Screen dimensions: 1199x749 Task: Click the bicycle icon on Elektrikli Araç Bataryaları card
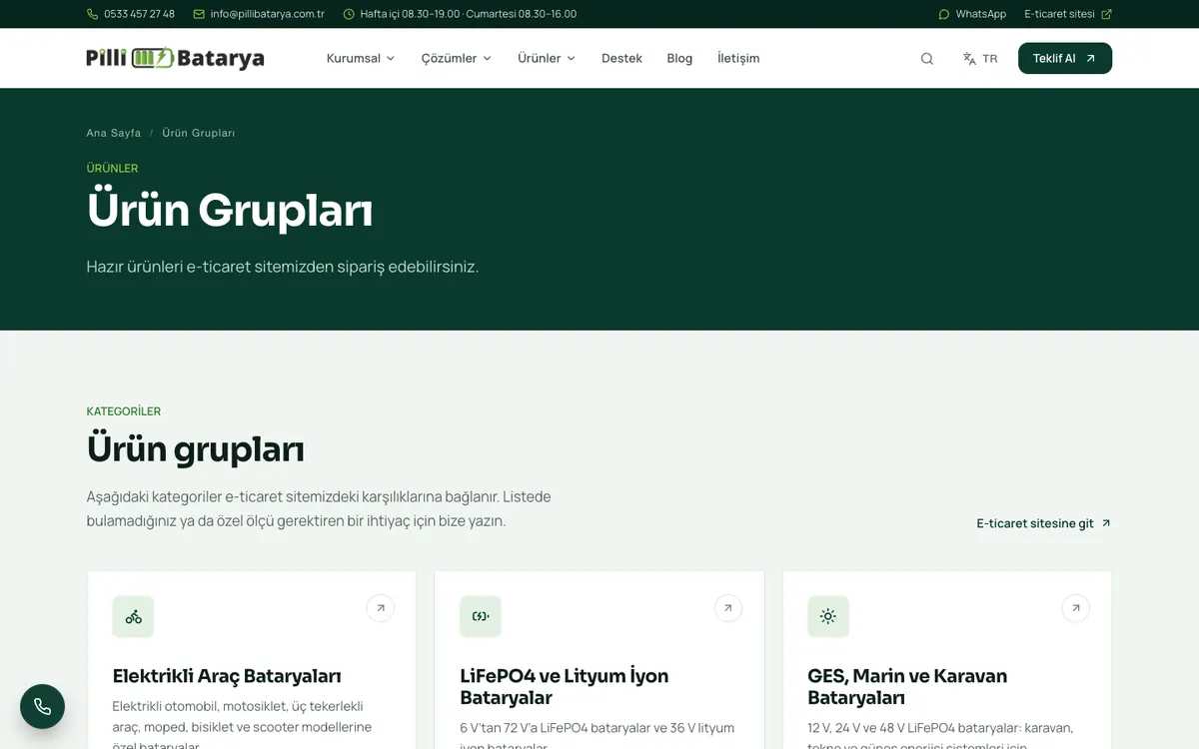click(x=133, y=617)
